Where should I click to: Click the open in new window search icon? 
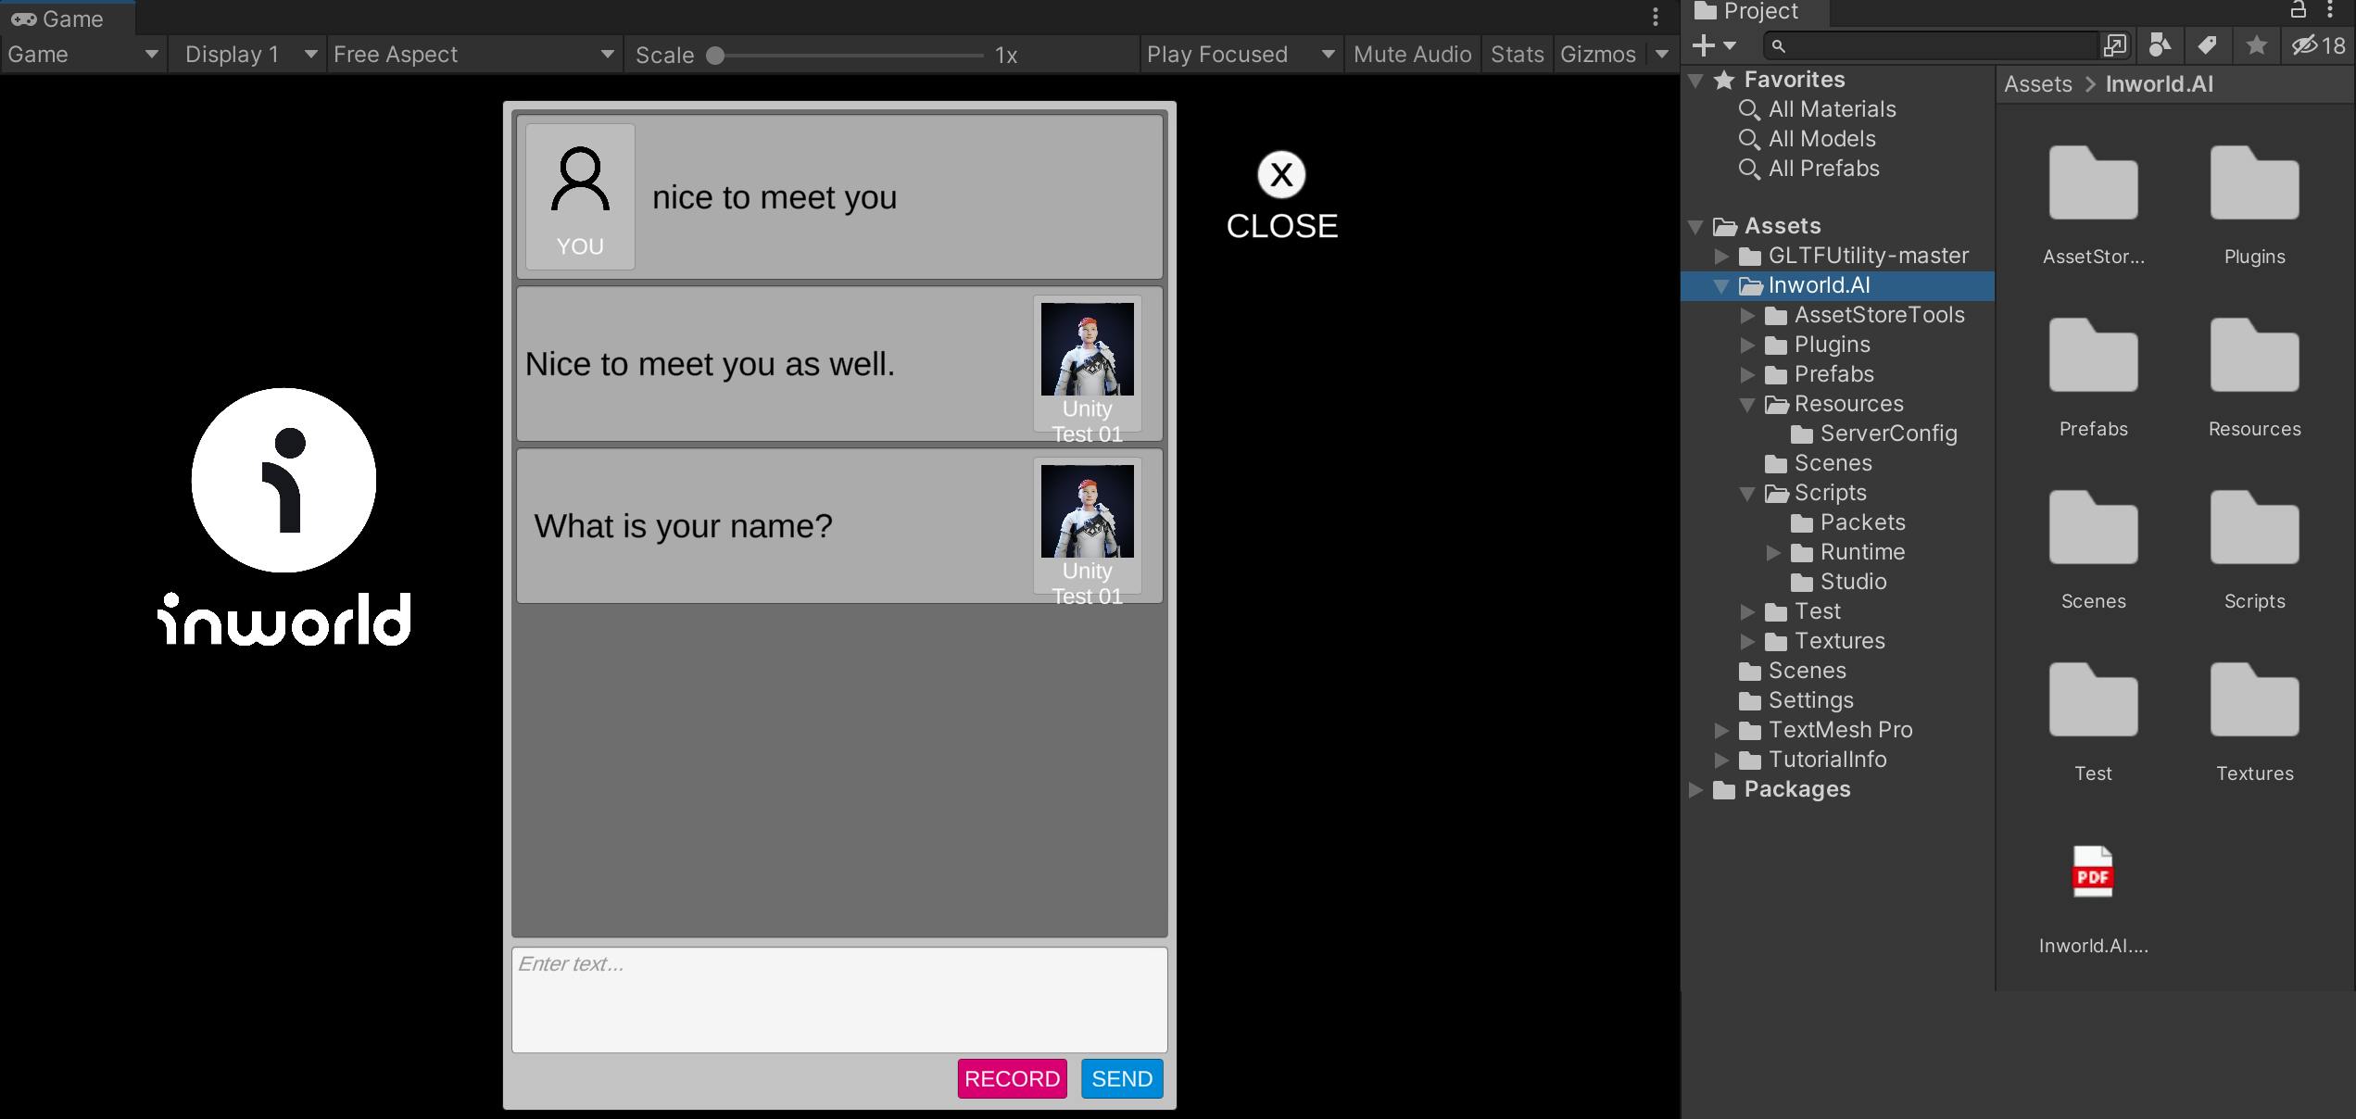coord(2115,45)
